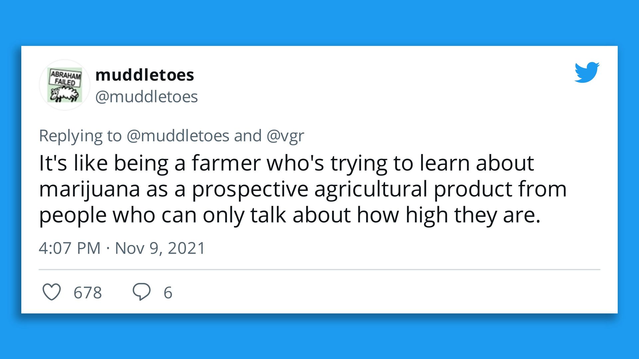Click the blue background outside the tweet card

[x=319, y=20]
